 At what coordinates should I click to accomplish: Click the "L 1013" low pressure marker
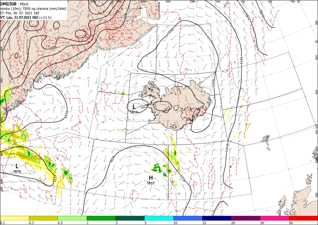17,168
